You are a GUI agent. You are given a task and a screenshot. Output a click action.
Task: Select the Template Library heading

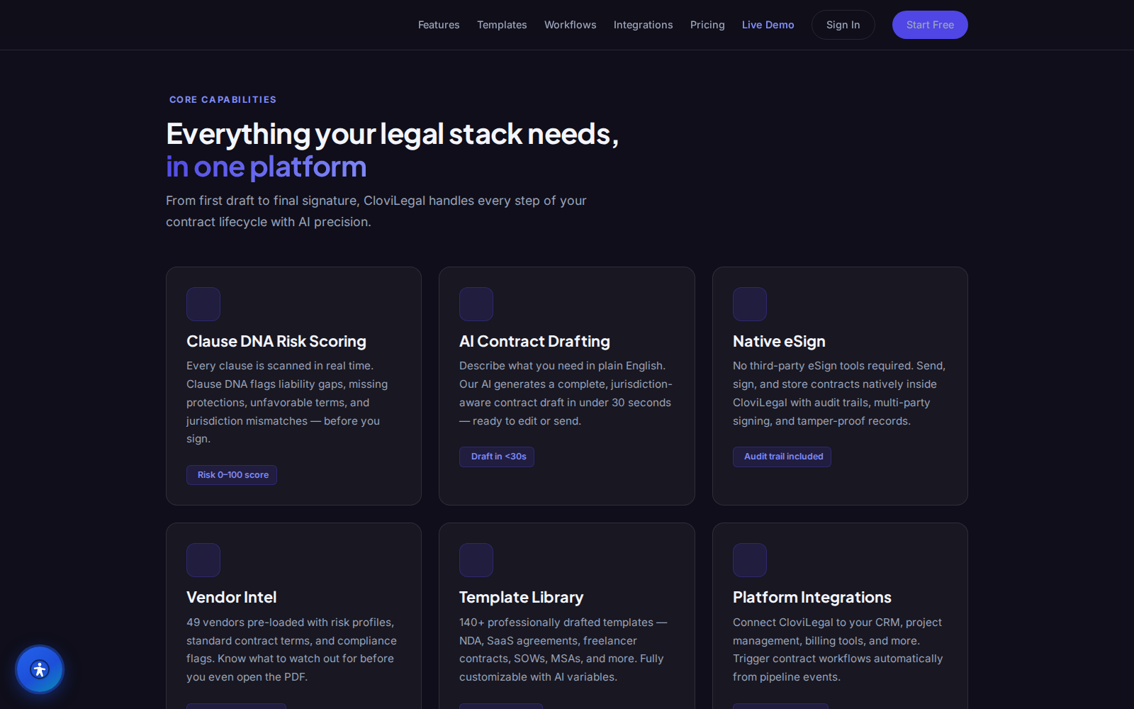[521, 597]
